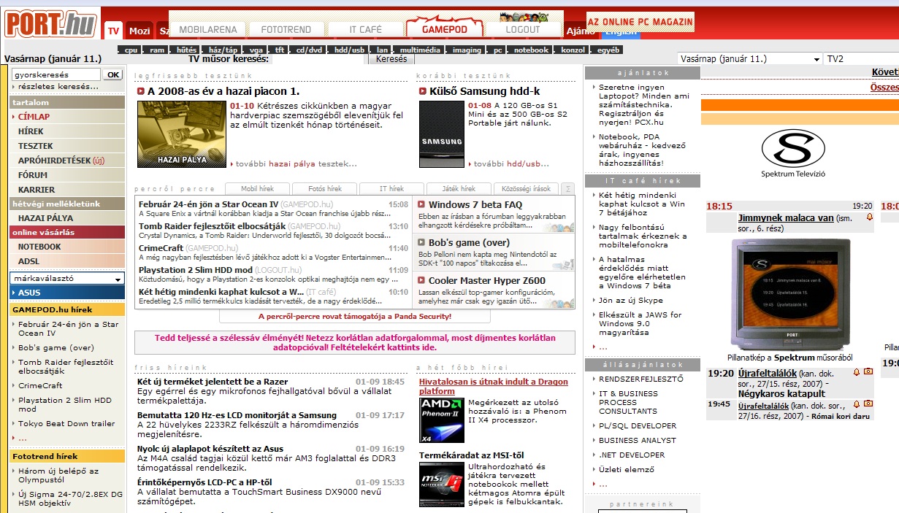Image resolution: width=899 pixels, height=513 pixels.
Task: Click the PORT.hu logo
Action: point(51,24)
